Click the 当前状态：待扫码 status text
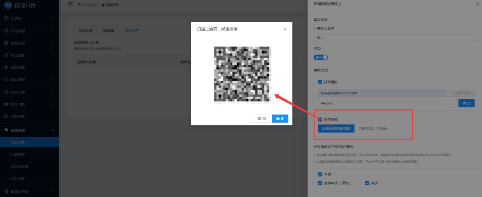482x197 pixels. (373, 129)
